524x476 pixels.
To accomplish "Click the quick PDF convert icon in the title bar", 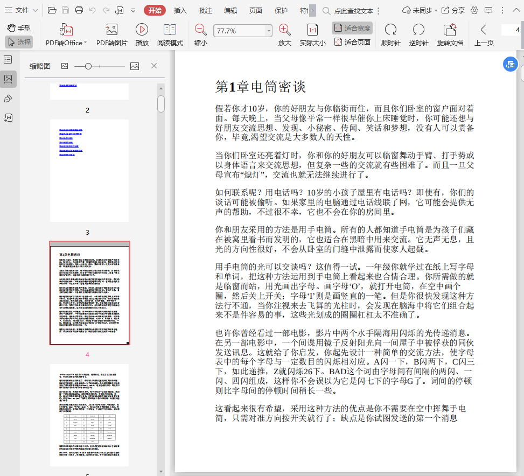I will [120, 10].
